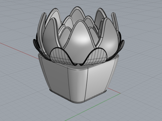Click the red X-axis line on the grid

pos(19,51)
